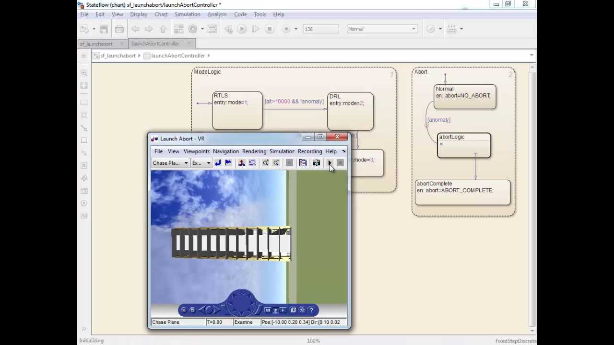Click Step Forward in Stateflow toolbar
The height and width of the screenshot is (345, 614).
pyautogui.click(x=255, y=29)
